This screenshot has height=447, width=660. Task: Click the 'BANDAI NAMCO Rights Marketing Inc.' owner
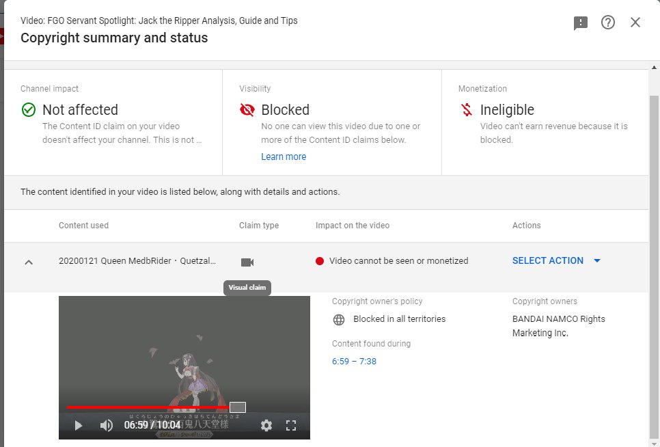click(559, 326)
